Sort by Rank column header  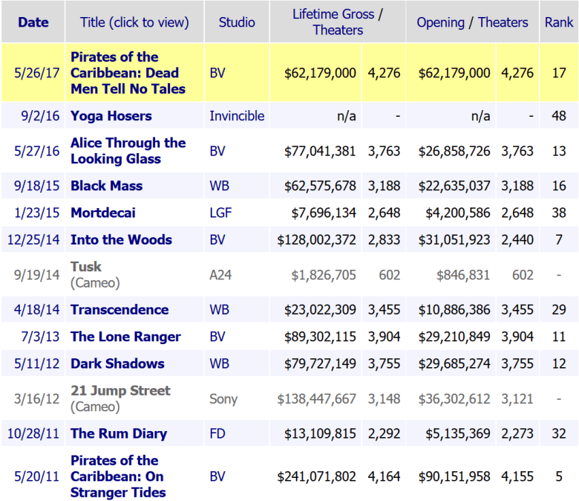(x=558, y=22)
